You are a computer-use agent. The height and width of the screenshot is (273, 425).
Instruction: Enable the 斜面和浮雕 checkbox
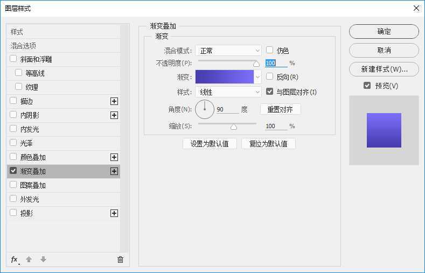pyautogui.click(x=13, y=59)
